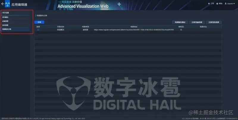Open 项目概况 in the sidebar
The height and width of the screenshot is (120, 238).
pyautogui.click(x=15, y=17)
